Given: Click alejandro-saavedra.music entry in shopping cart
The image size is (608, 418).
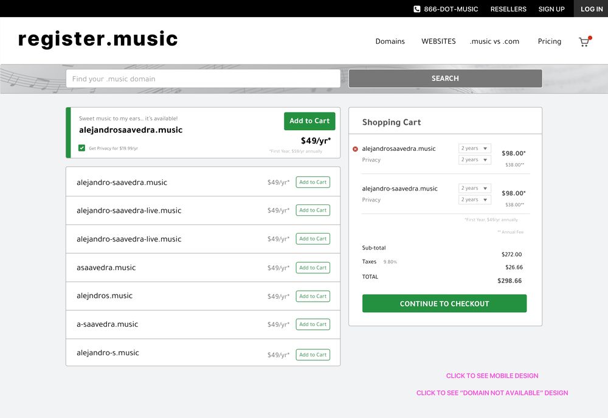Looking at the screenshot, I should (400, 189).
